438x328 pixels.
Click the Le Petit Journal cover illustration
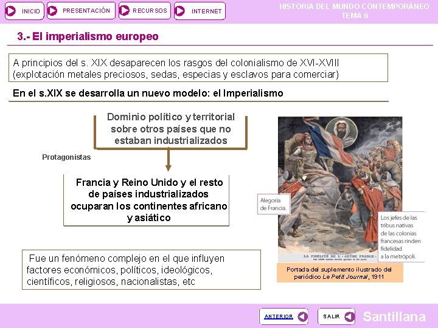pyautogui.click(x=340, y=189)
